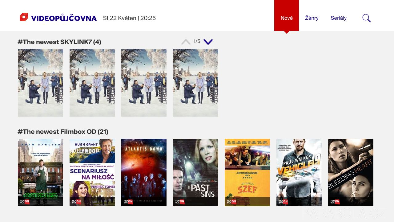This screenshot has width=394, height=222.
Task: Open first SKYLINK7 poster in row
Action: pyautogui.click(x=40, y=83)
